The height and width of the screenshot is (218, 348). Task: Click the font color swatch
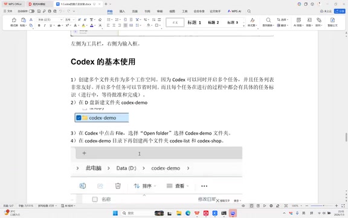click(x=92, y=25)
